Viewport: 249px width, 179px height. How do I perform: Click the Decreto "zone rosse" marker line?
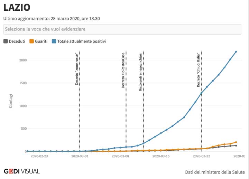point(80,104)
